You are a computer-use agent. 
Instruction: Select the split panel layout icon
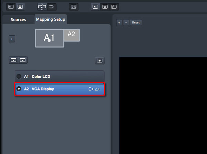[x=20, y=7]
